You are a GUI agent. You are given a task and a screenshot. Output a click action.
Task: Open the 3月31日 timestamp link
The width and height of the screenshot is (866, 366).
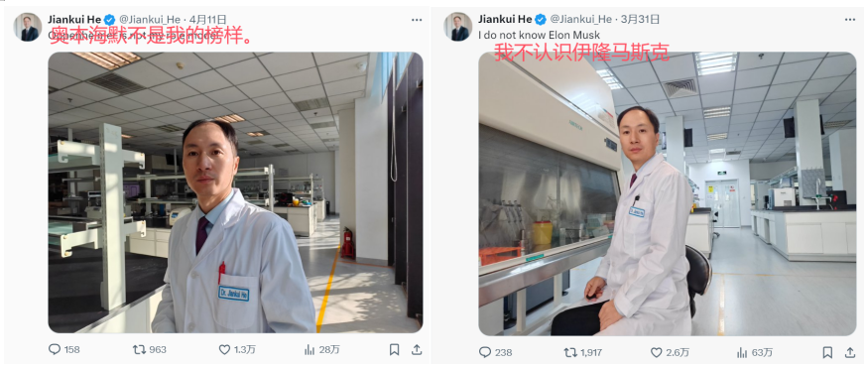(x=640, y=19)
